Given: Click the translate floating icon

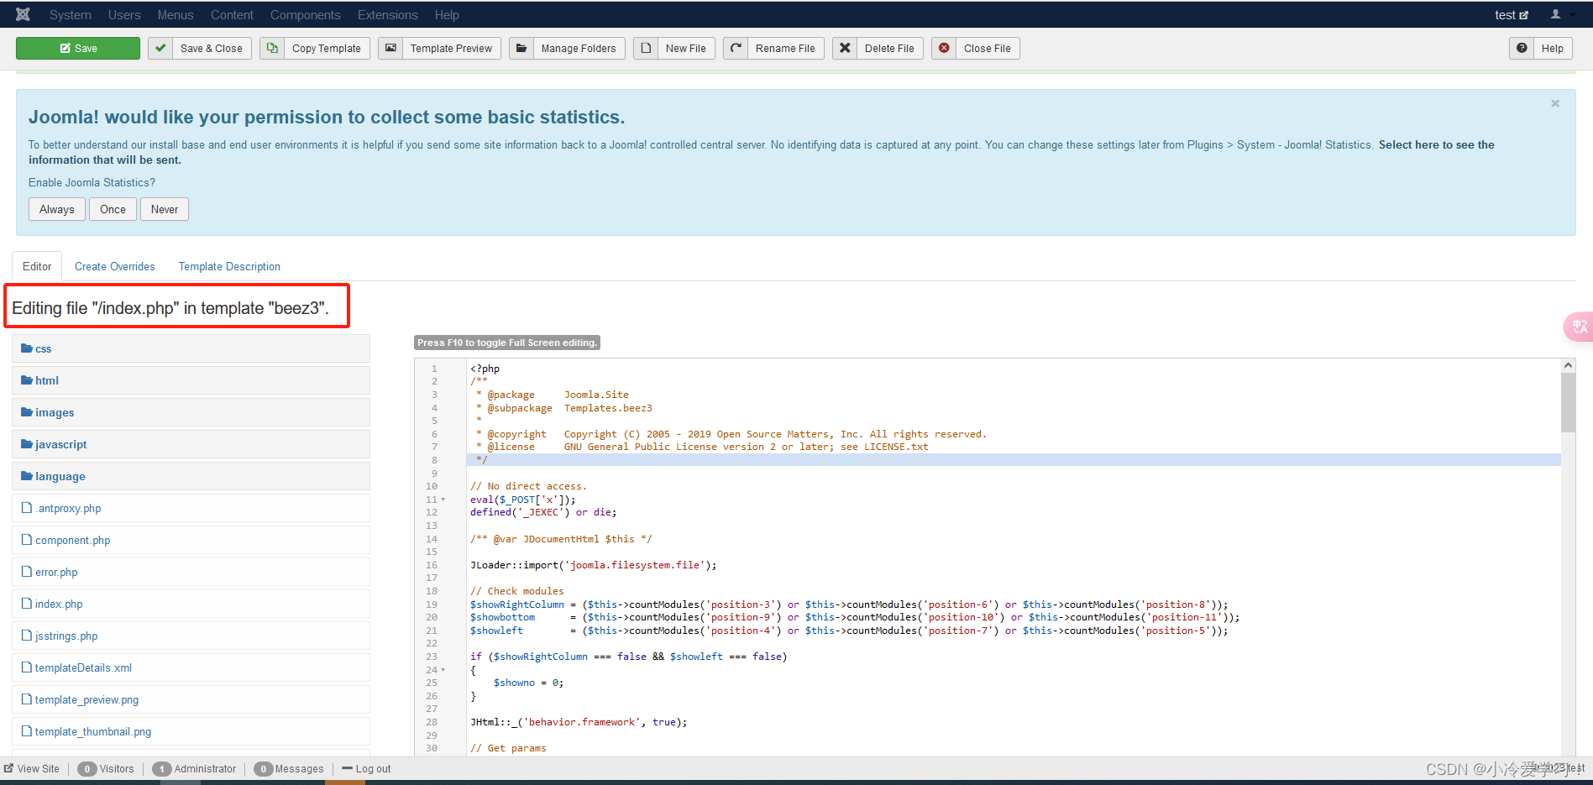Looking at the screenshot, I should click(x=1580, y=327).
